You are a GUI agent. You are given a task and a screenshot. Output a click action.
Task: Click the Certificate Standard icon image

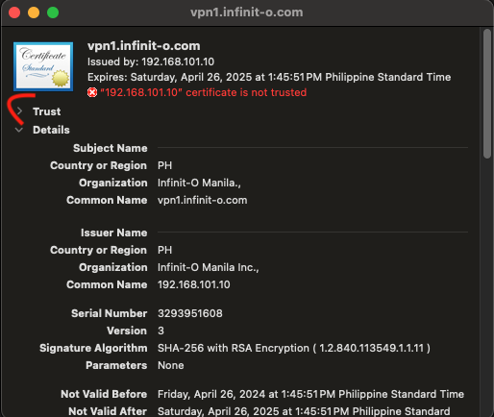[x=43, y=66]
